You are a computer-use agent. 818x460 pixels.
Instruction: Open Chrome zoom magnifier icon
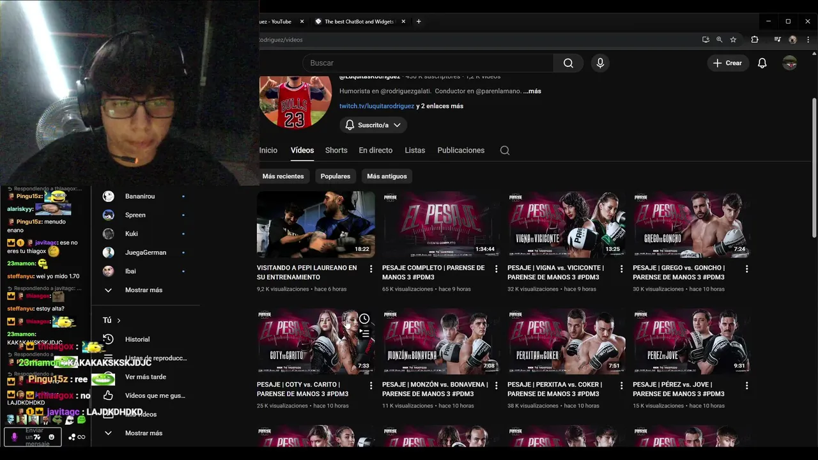719,40
